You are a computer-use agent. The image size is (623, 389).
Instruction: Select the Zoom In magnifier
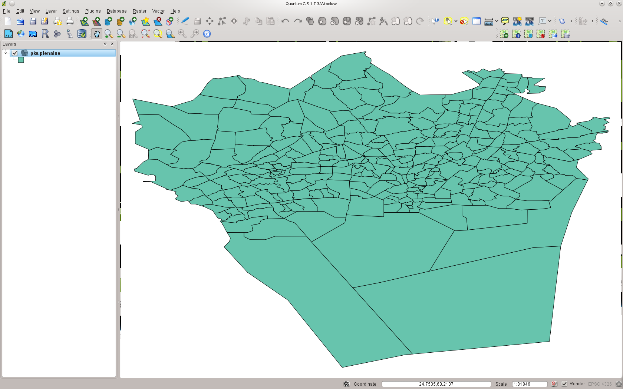click(x=109, y=34)
